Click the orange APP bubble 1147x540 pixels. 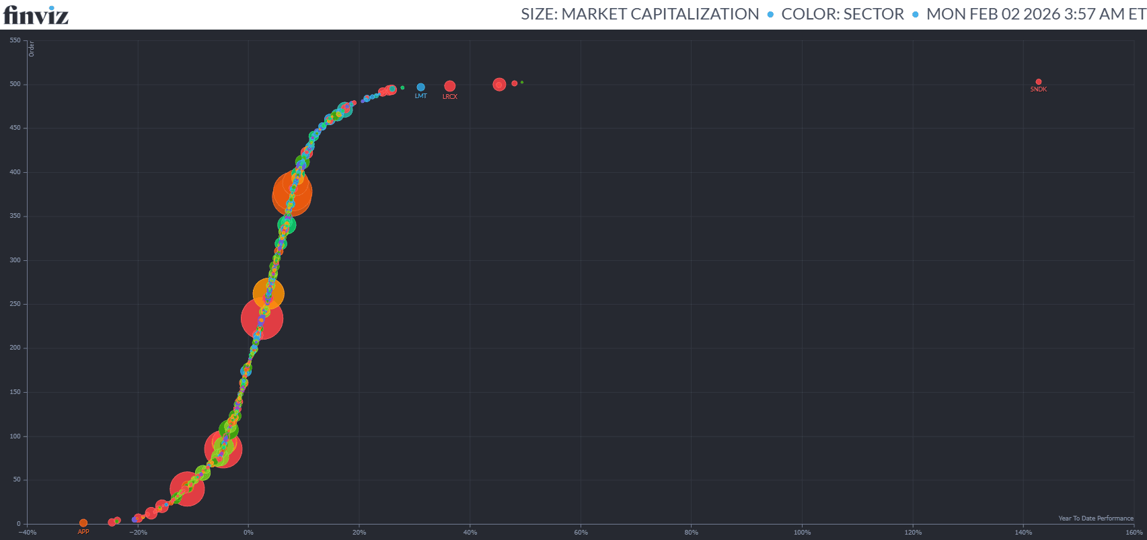83,523
